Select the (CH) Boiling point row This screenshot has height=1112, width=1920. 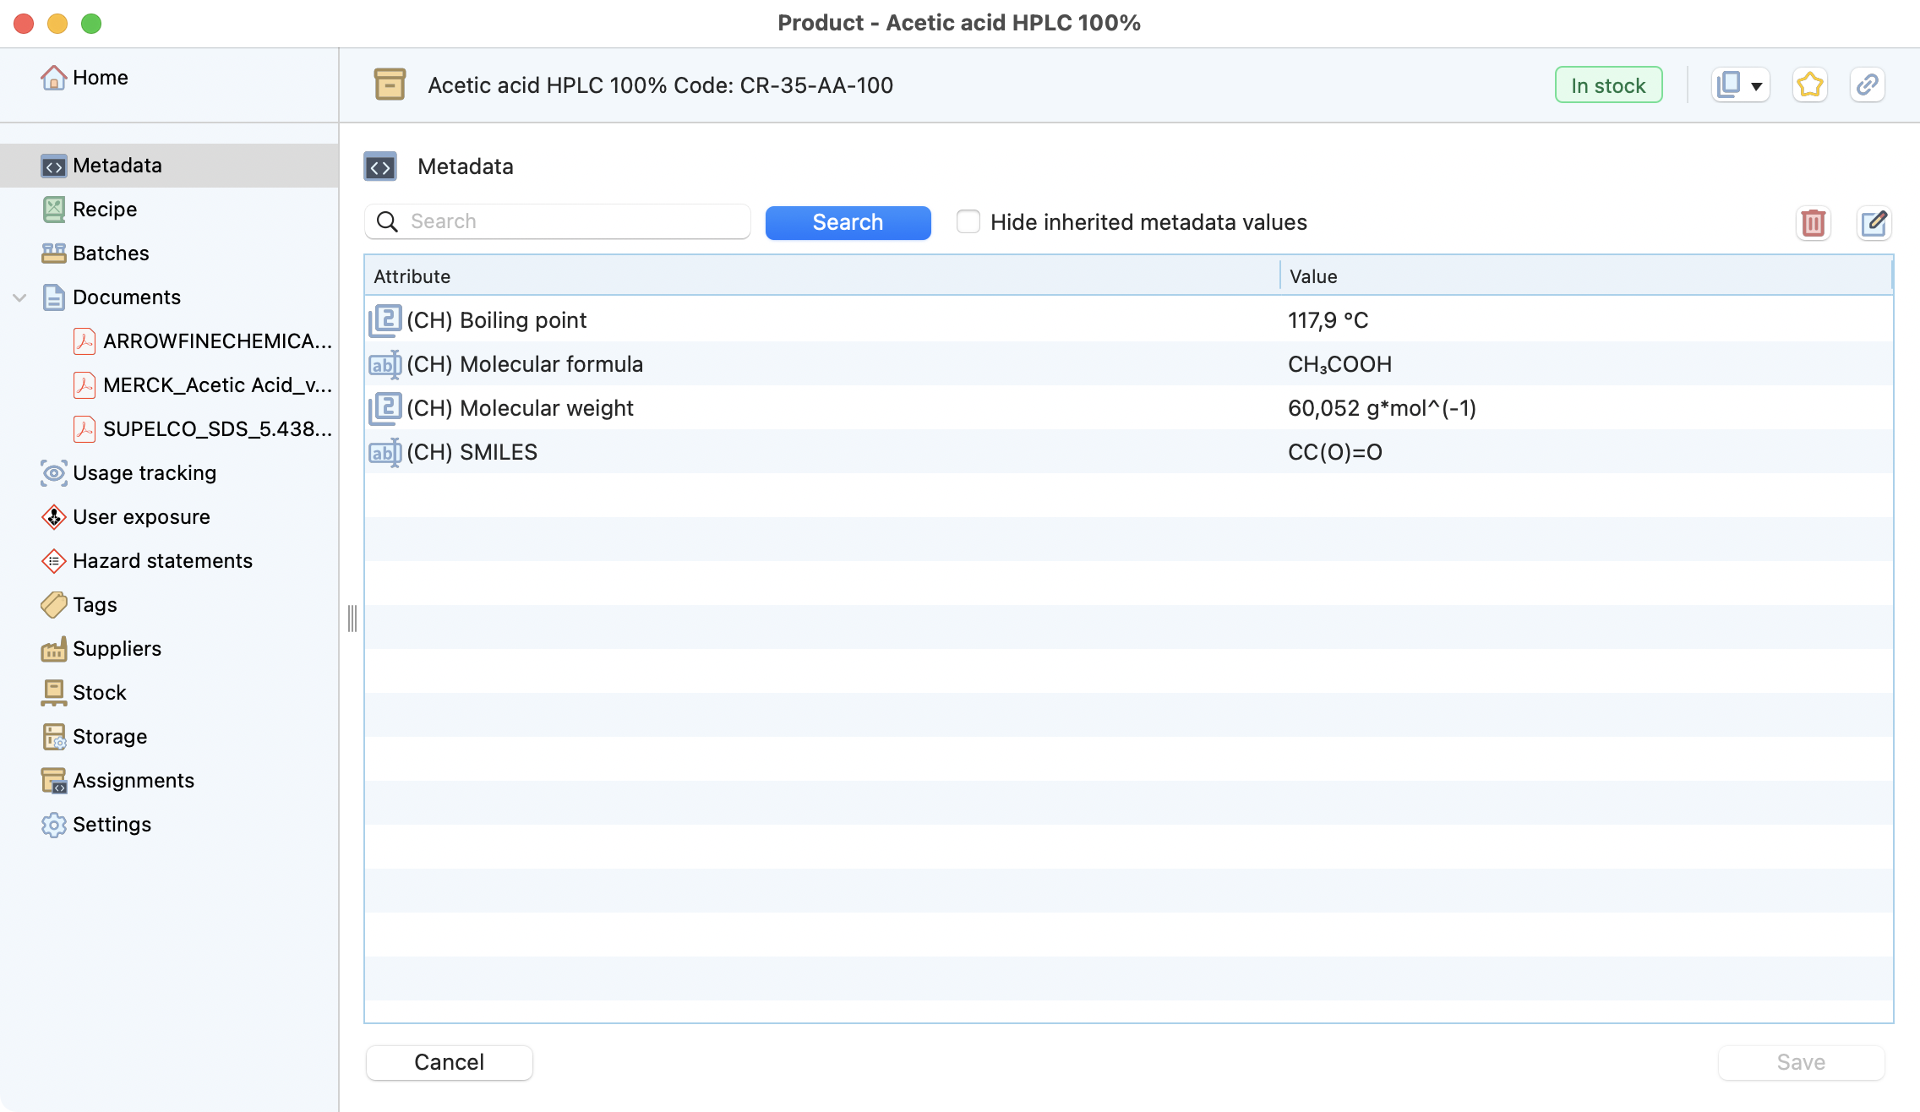[496, 320]
